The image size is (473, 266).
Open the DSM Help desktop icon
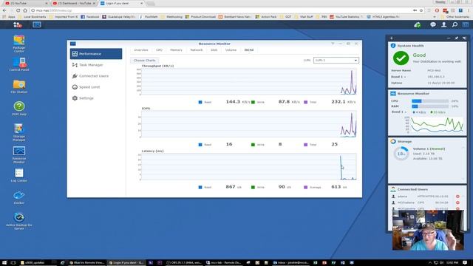click(x=19, y=109)
